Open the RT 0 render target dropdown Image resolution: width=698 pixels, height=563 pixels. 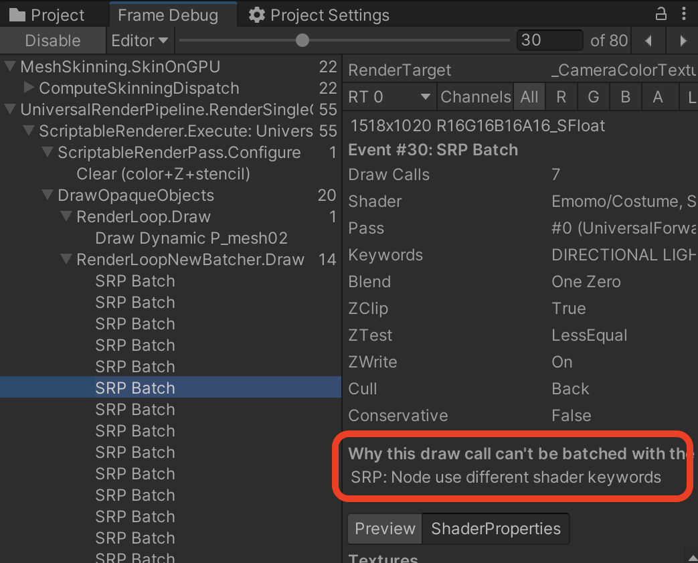click(x=390, y=96)
